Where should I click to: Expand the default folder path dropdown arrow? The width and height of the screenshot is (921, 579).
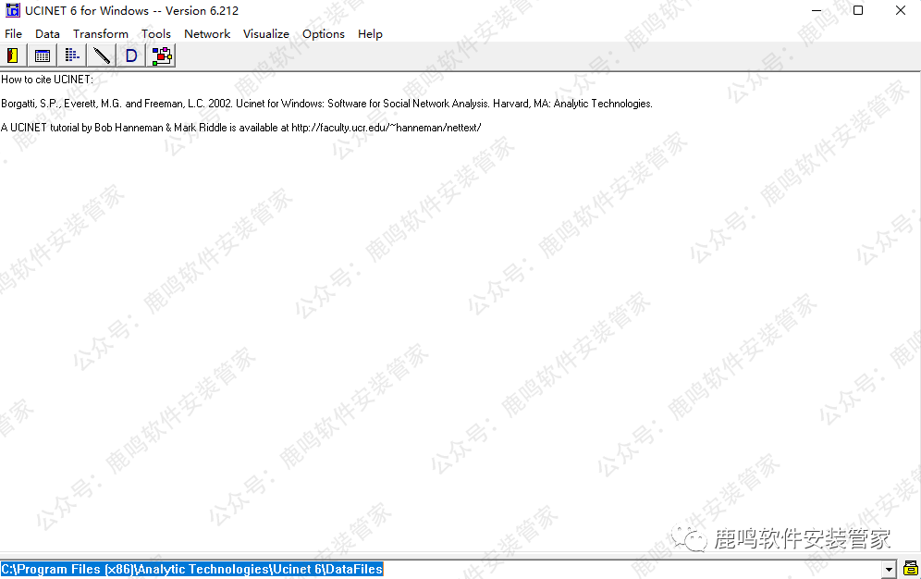click(889, 569)
